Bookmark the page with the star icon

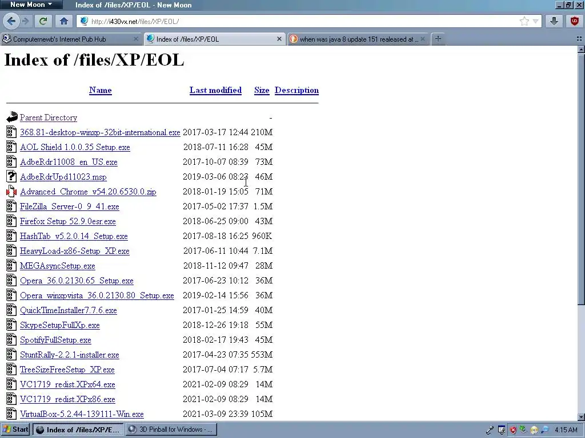point(524,21)
